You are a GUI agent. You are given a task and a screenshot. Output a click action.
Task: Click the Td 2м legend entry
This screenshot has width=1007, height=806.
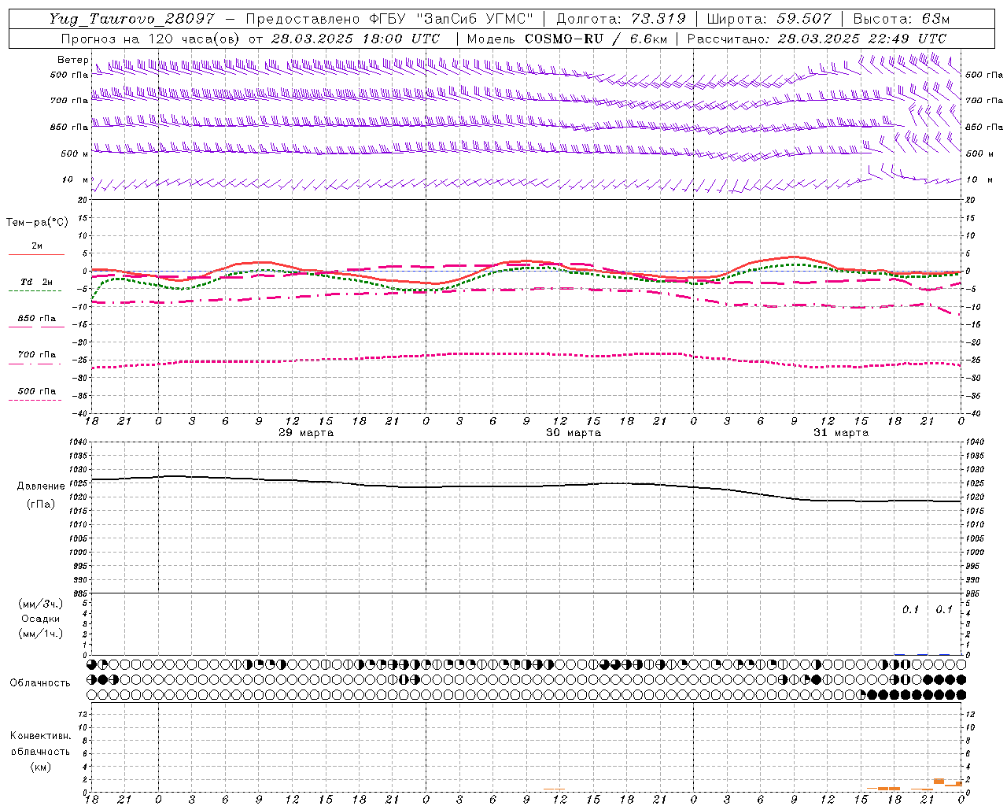pyautogui.click(x=36, y=282)
